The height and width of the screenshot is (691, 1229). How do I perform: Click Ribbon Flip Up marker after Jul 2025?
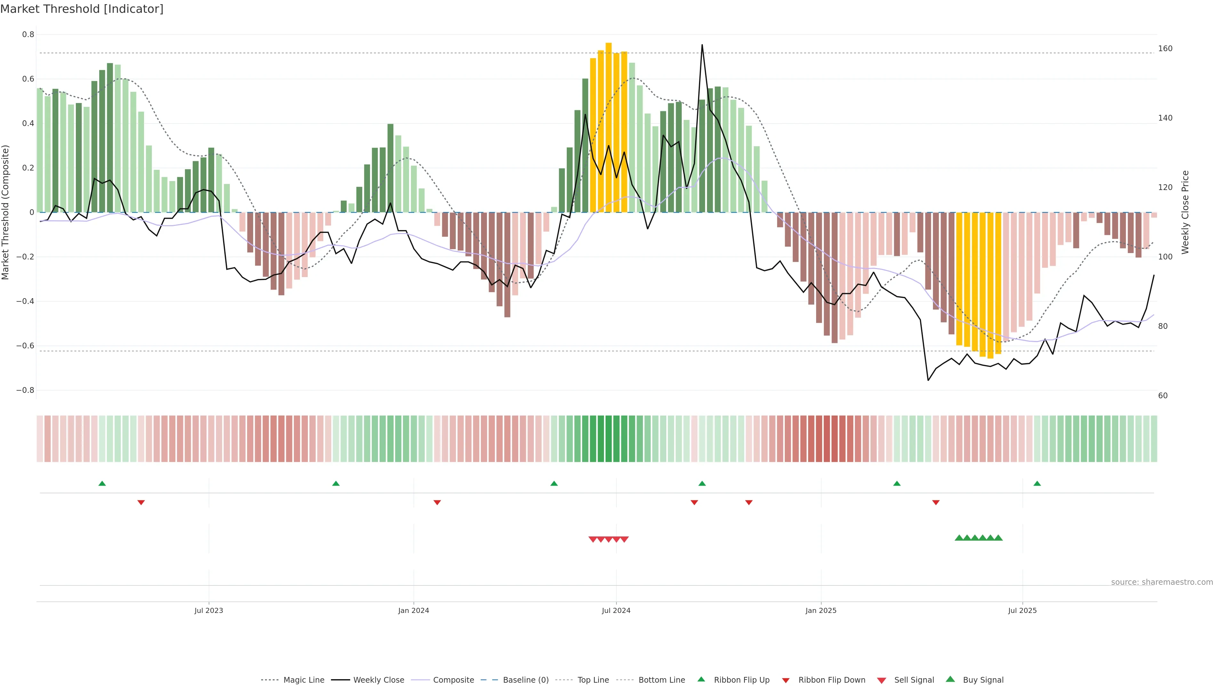click(x=1037, y=484)
